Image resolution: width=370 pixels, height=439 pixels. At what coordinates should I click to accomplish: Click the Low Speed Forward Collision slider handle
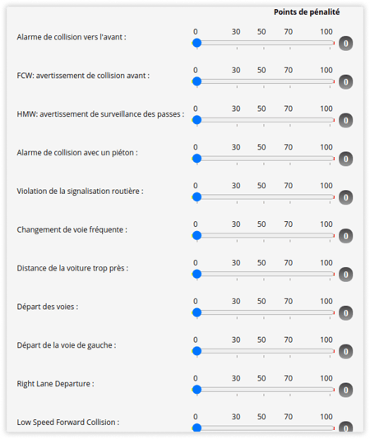coord(197,427)
